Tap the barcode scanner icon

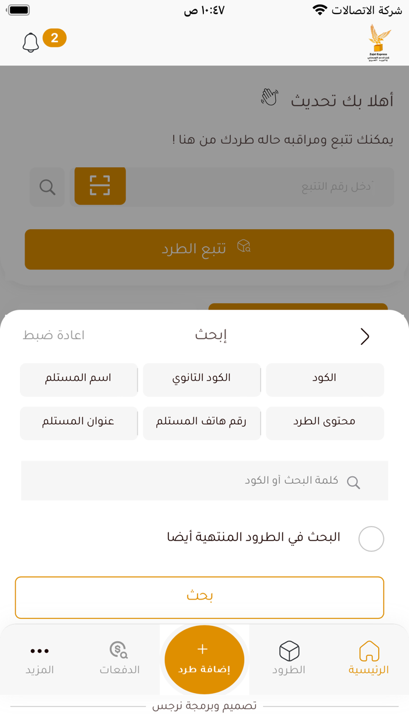pos(99,185)
